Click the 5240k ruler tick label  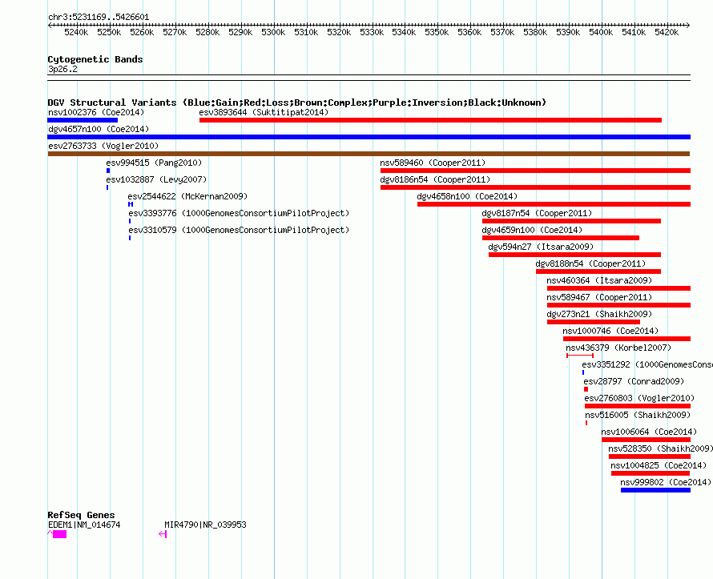(x=76, y=32)
